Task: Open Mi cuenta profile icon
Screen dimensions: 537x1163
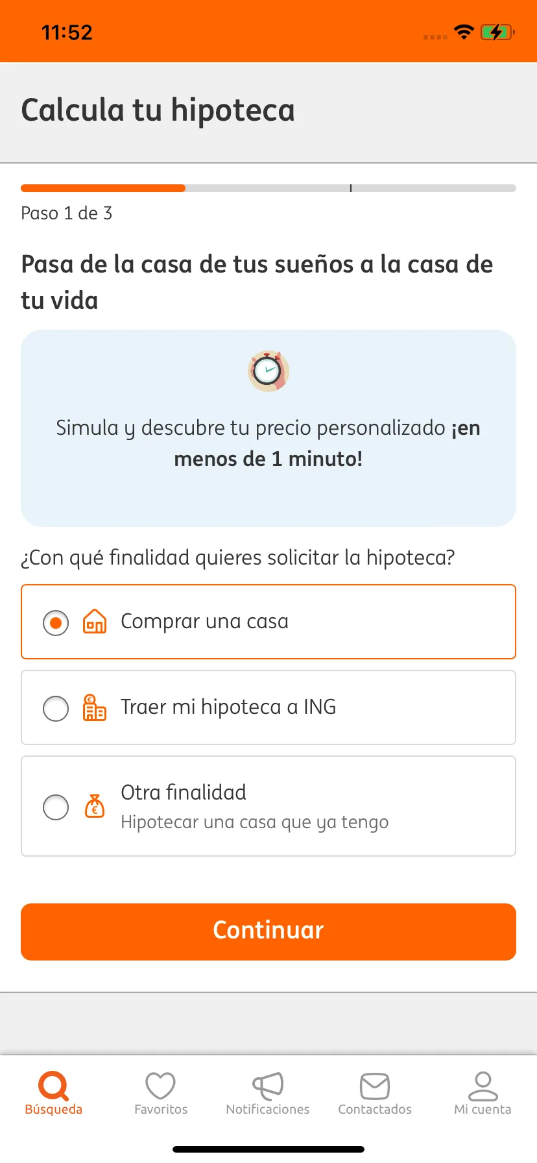Action: tap(483, 1086)
